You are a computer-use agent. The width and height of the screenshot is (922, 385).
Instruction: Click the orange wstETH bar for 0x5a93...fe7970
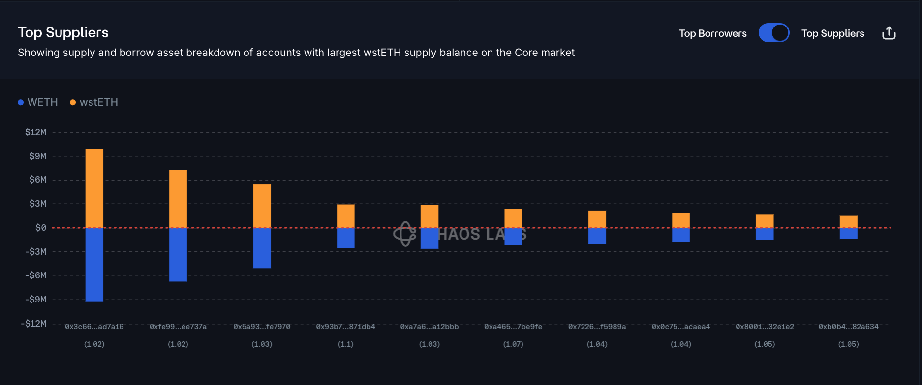(262, 206)
